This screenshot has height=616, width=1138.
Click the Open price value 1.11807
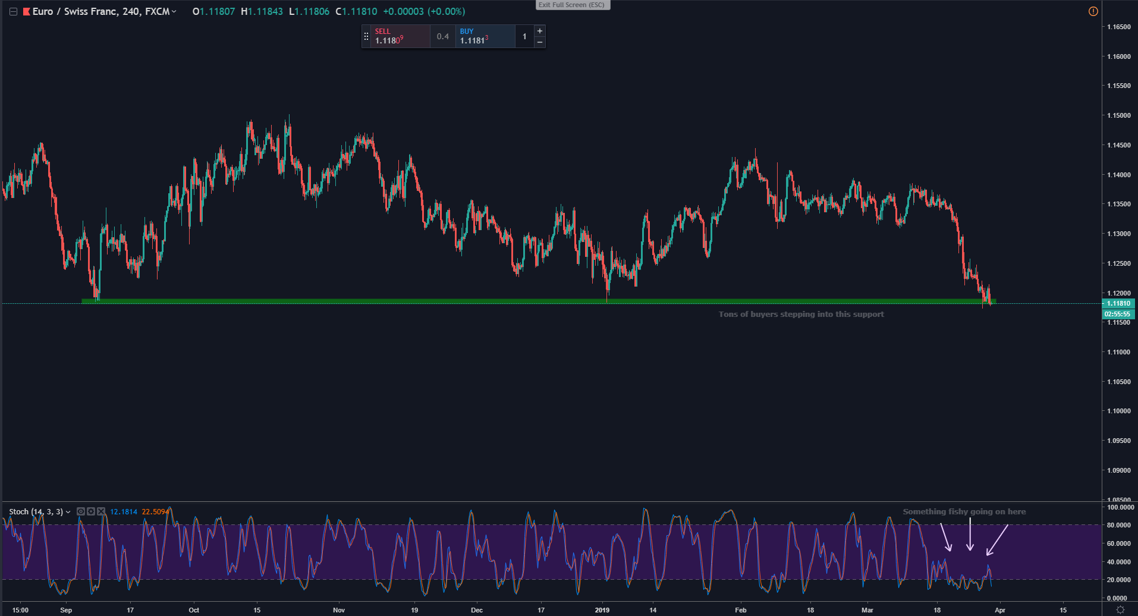(x=217, y=12)
